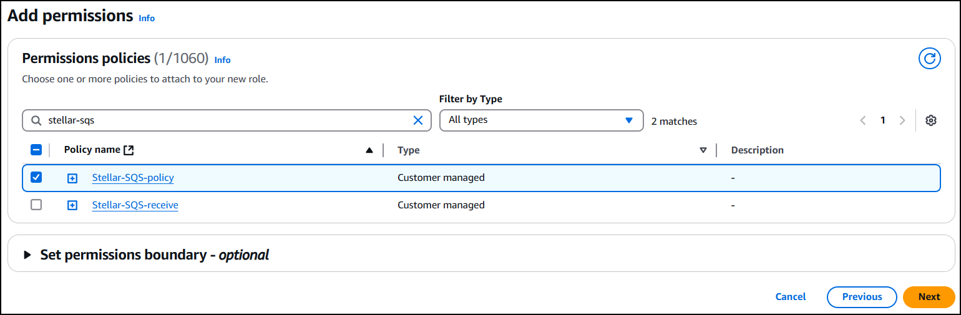Image resolution: width=961 pixels, height=315 pixels.
Task: Open the Filter by Type dropdown
Action: coord(540,120)
